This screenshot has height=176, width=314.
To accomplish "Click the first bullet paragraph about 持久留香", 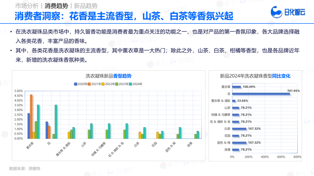I will click(x=157, y=36).
